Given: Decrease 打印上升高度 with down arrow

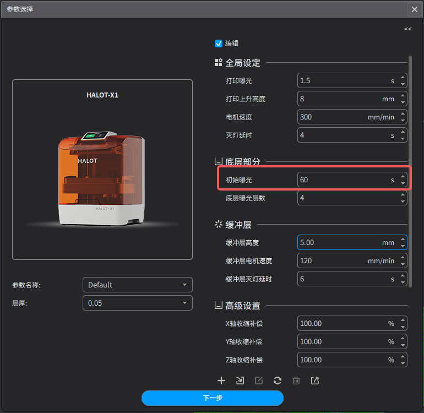Looking at the screenshot, I should (403, 102).
